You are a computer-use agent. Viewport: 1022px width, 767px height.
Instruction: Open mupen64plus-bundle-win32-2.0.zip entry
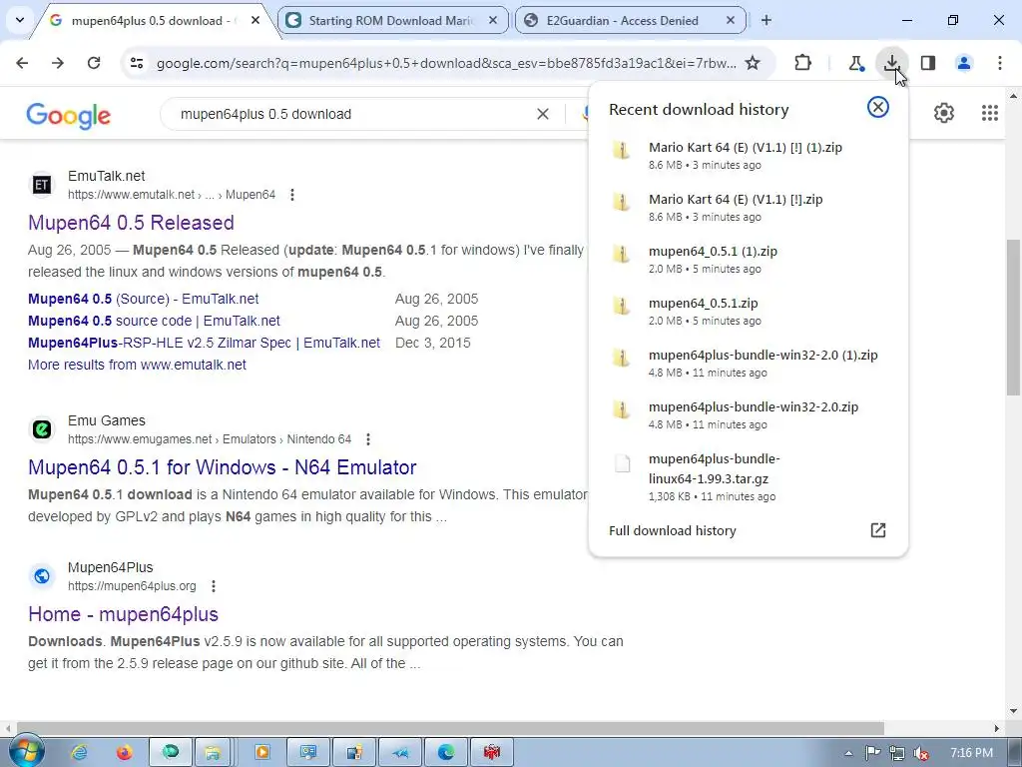748,414
